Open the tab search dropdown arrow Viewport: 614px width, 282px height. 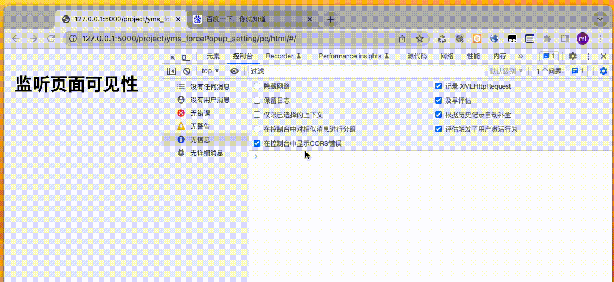pos(599,19)
